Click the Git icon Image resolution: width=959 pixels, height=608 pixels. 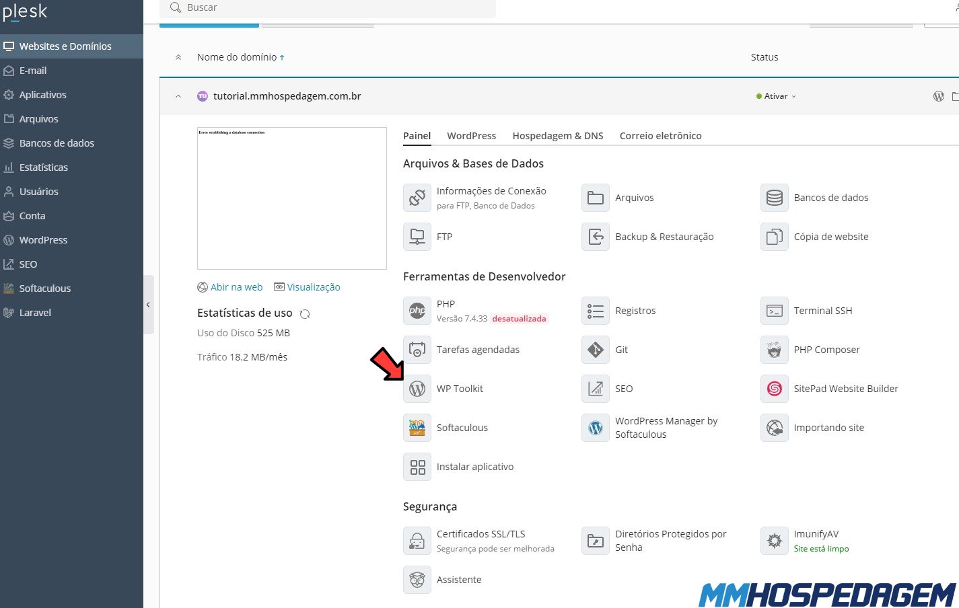click(596, 350)
